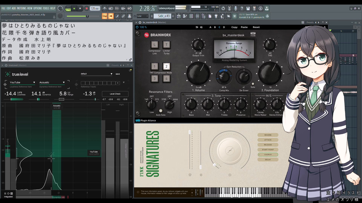Image resolution: width=362 pixels, height=203 pixels.
Task: Click Paste in bx_masterdesk toolbar
Action: [x=244, y=27]
